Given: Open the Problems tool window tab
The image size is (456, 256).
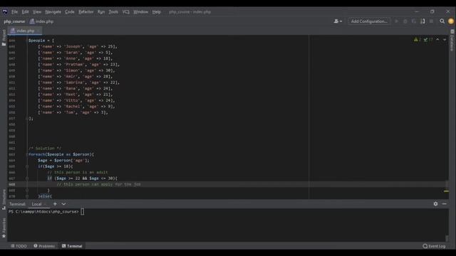Looking at the screenshot, I should tap(44, 246).
